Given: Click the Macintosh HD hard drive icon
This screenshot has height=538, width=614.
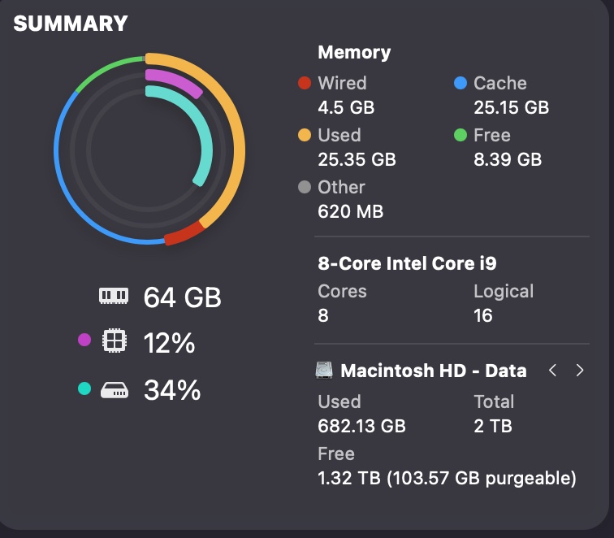Looking at the screenshot, I should click(325, 371).
